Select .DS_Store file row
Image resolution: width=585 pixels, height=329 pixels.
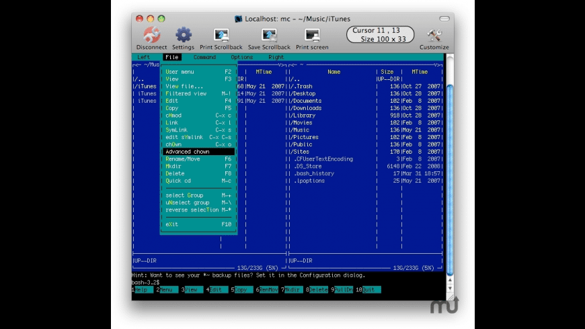pyautogui.click(x=366, y=166)
